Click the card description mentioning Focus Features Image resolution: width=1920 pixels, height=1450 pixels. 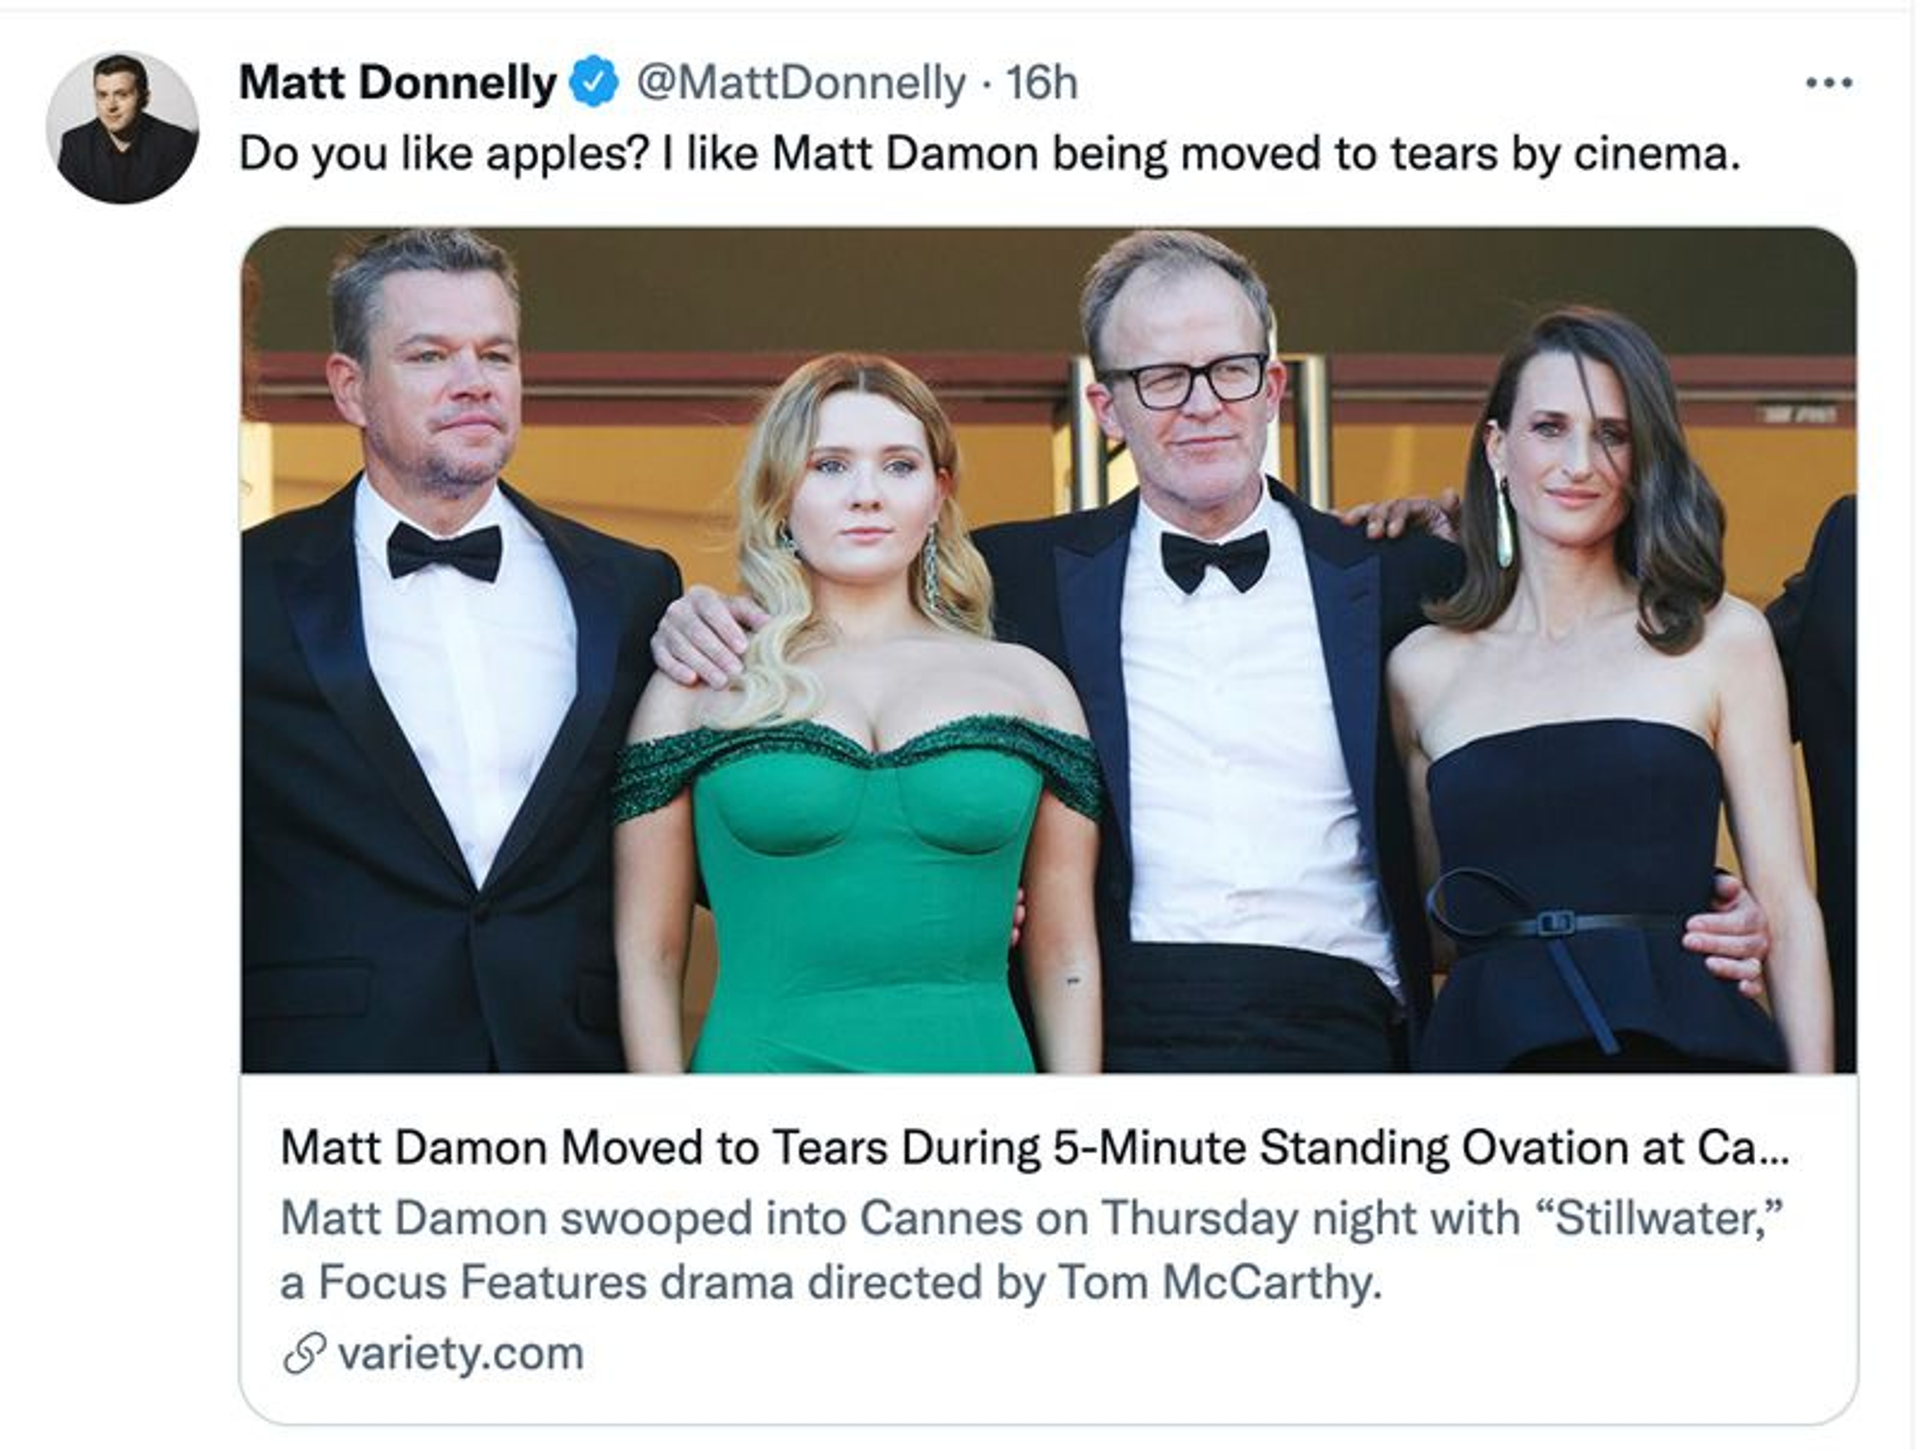[830, 1282]
